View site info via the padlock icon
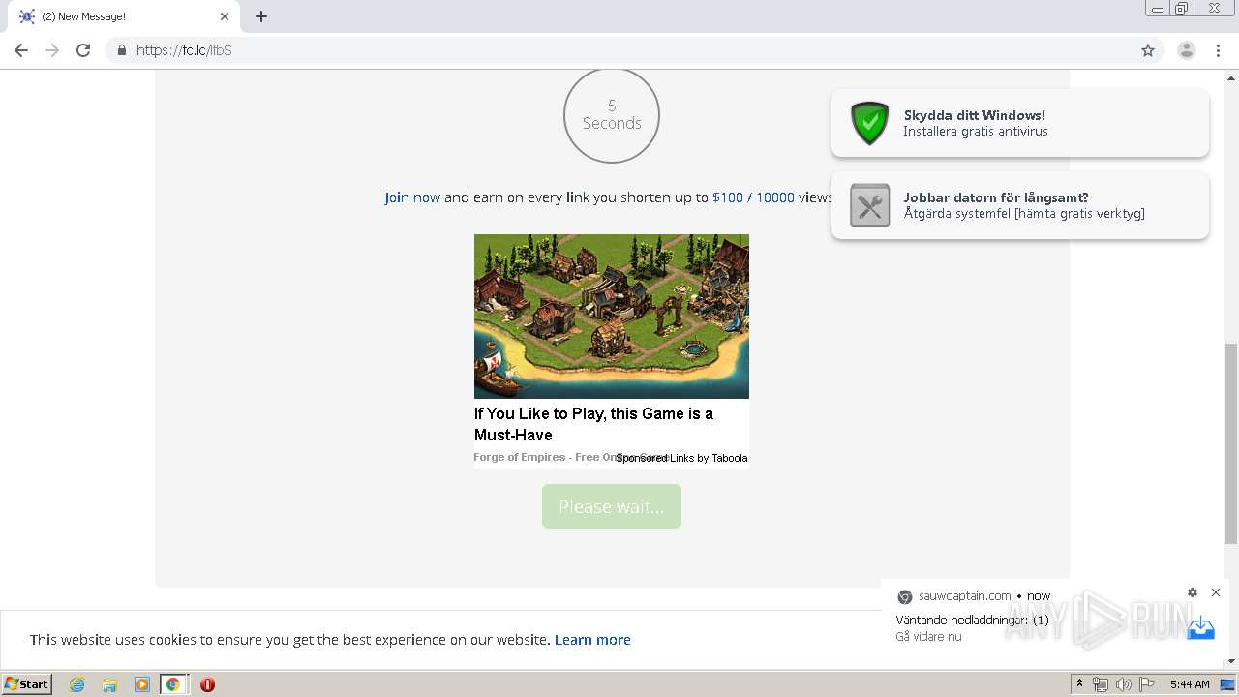 click(121, 50)
